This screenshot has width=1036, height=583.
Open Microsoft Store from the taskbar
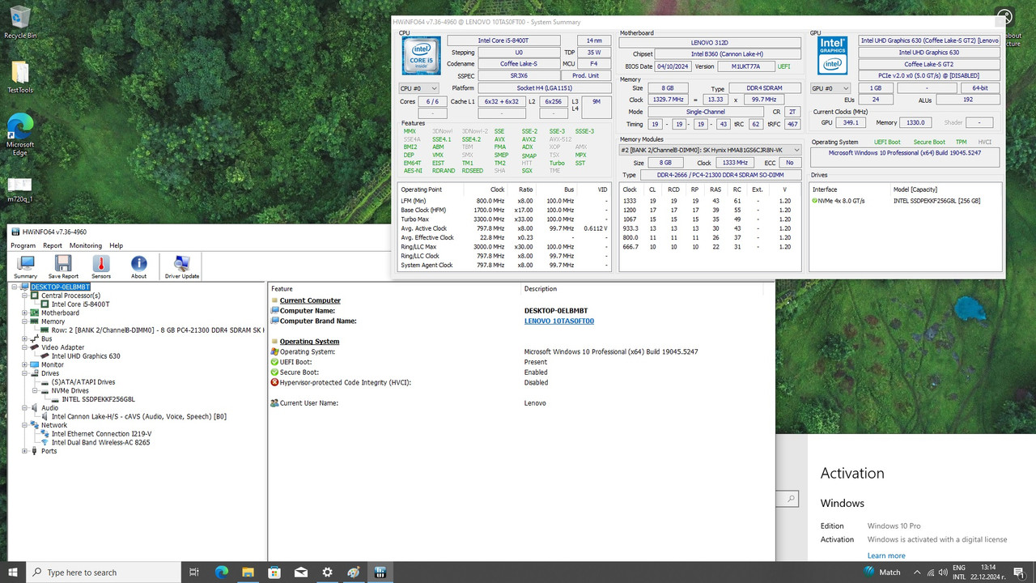click(274, 572)
